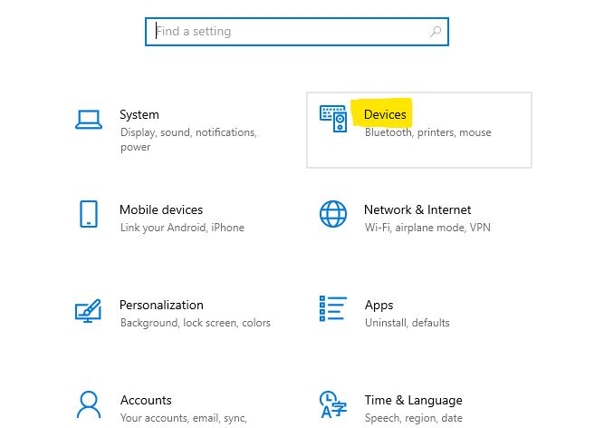Click the System laptop icon
Image resolution: width=604 pixels, height=428 pixels.
(x=89, y=120)
